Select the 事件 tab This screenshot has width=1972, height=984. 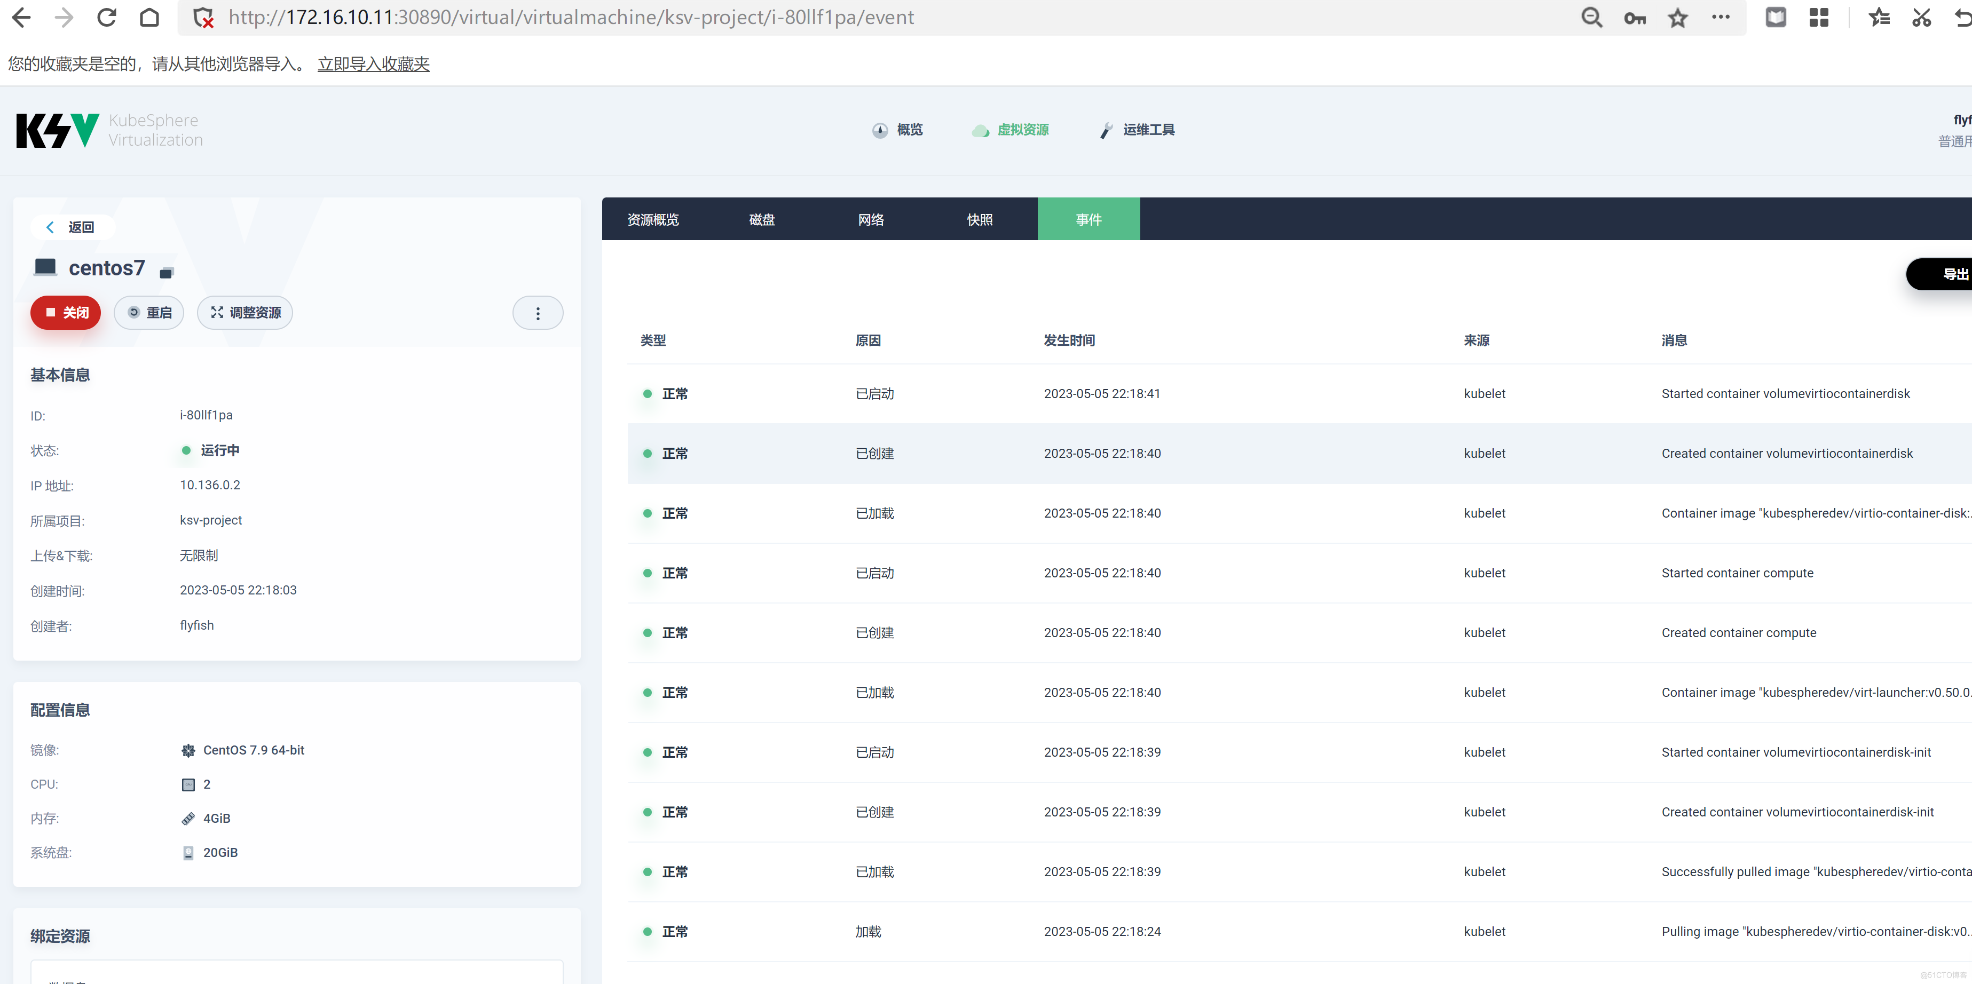(x=1088, y=220)
